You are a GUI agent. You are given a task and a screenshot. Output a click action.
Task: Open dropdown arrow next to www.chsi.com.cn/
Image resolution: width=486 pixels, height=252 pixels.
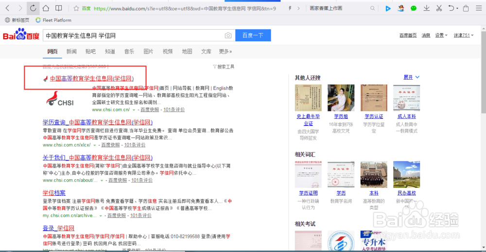coord(134,110)
